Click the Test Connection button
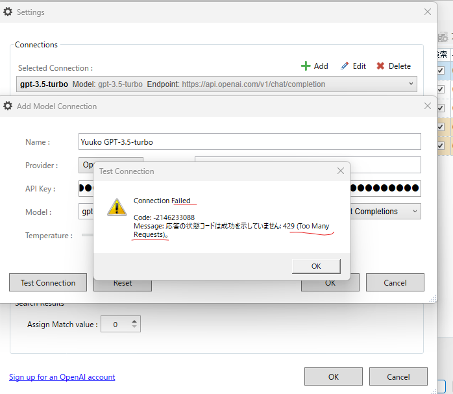This screenshot has width=453, height=394. point(48,282)
